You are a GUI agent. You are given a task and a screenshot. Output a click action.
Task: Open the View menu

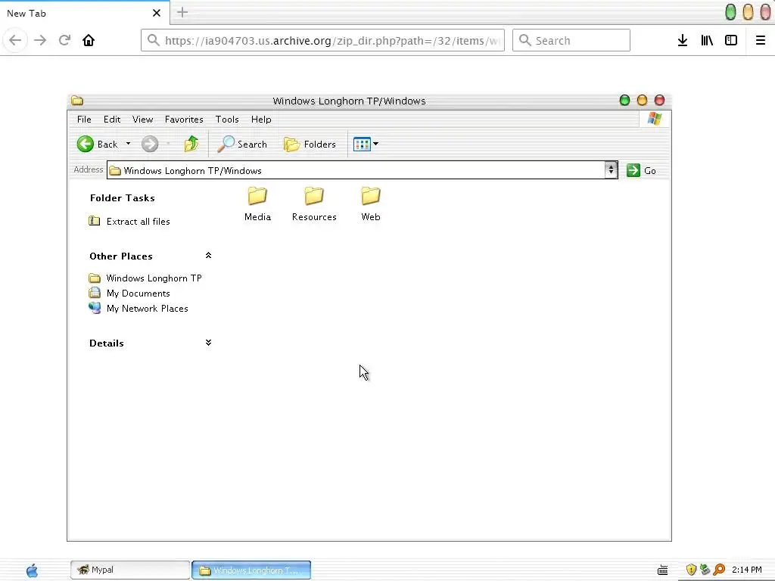pyautogui.click(x=142, y=120)
